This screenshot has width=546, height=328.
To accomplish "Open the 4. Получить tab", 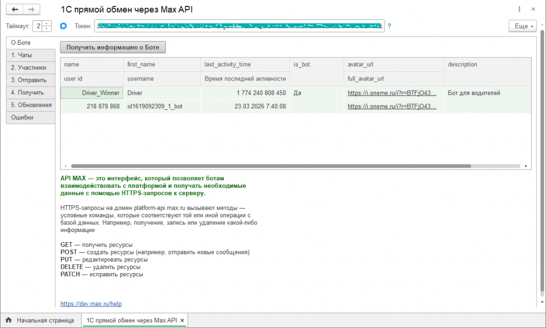I will (x=30, y=92).
